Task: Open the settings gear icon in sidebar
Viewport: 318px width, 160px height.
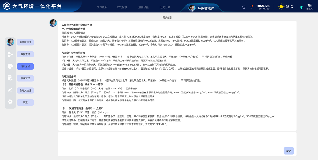Action: [10, 102]
